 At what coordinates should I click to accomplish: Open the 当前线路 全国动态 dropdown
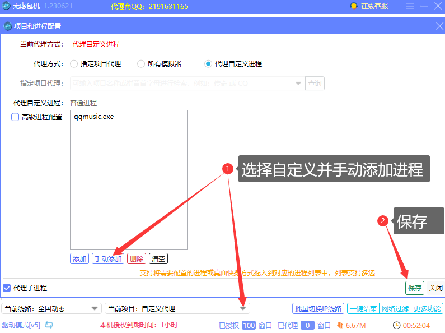51,308
